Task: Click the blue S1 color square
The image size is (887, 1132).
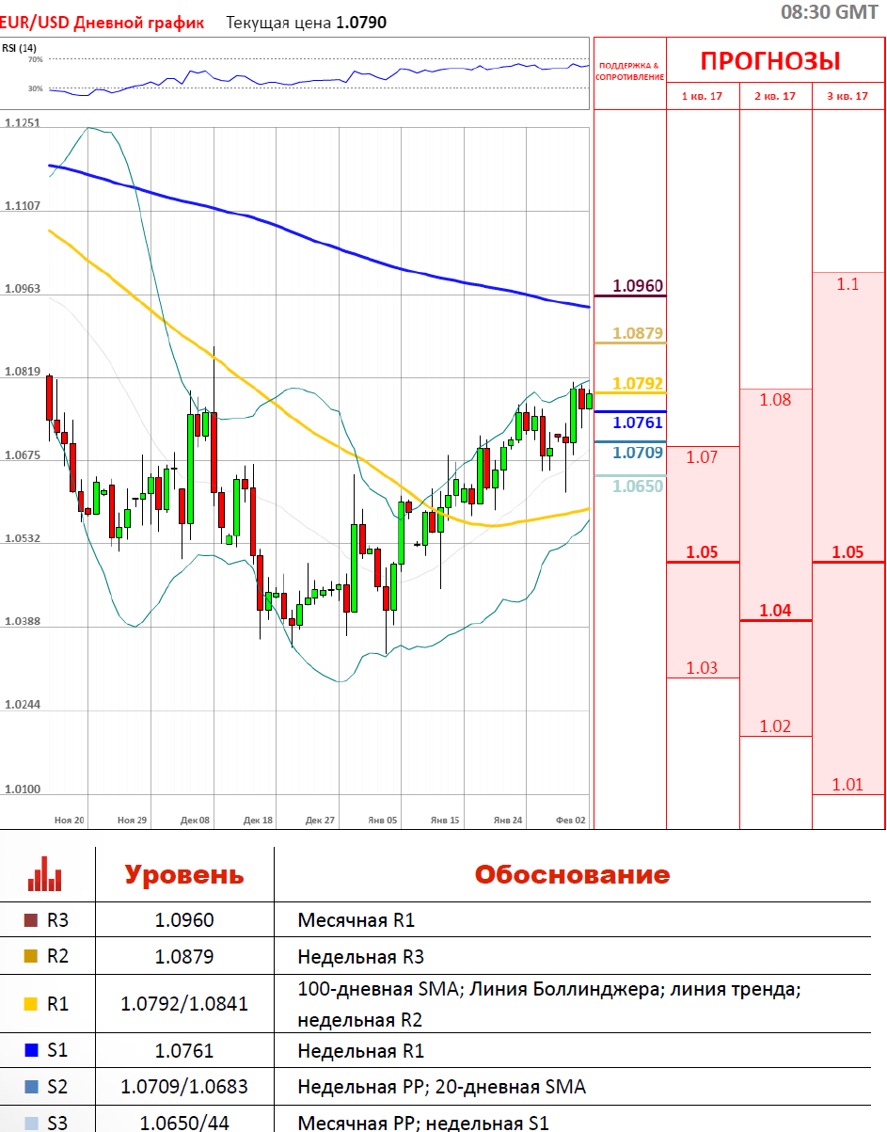Action: click(31, 1051)
